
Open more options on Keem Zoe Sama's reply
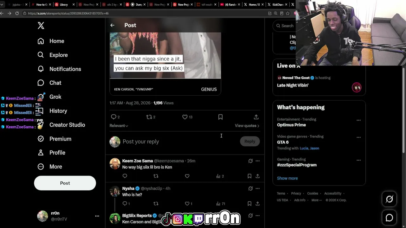[x=258, y=161]
